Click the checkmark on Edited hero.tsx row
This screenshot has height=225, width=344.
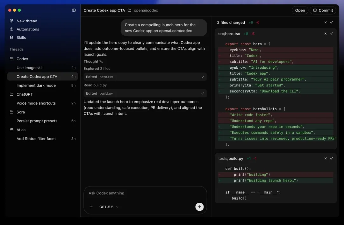[203, 77]
